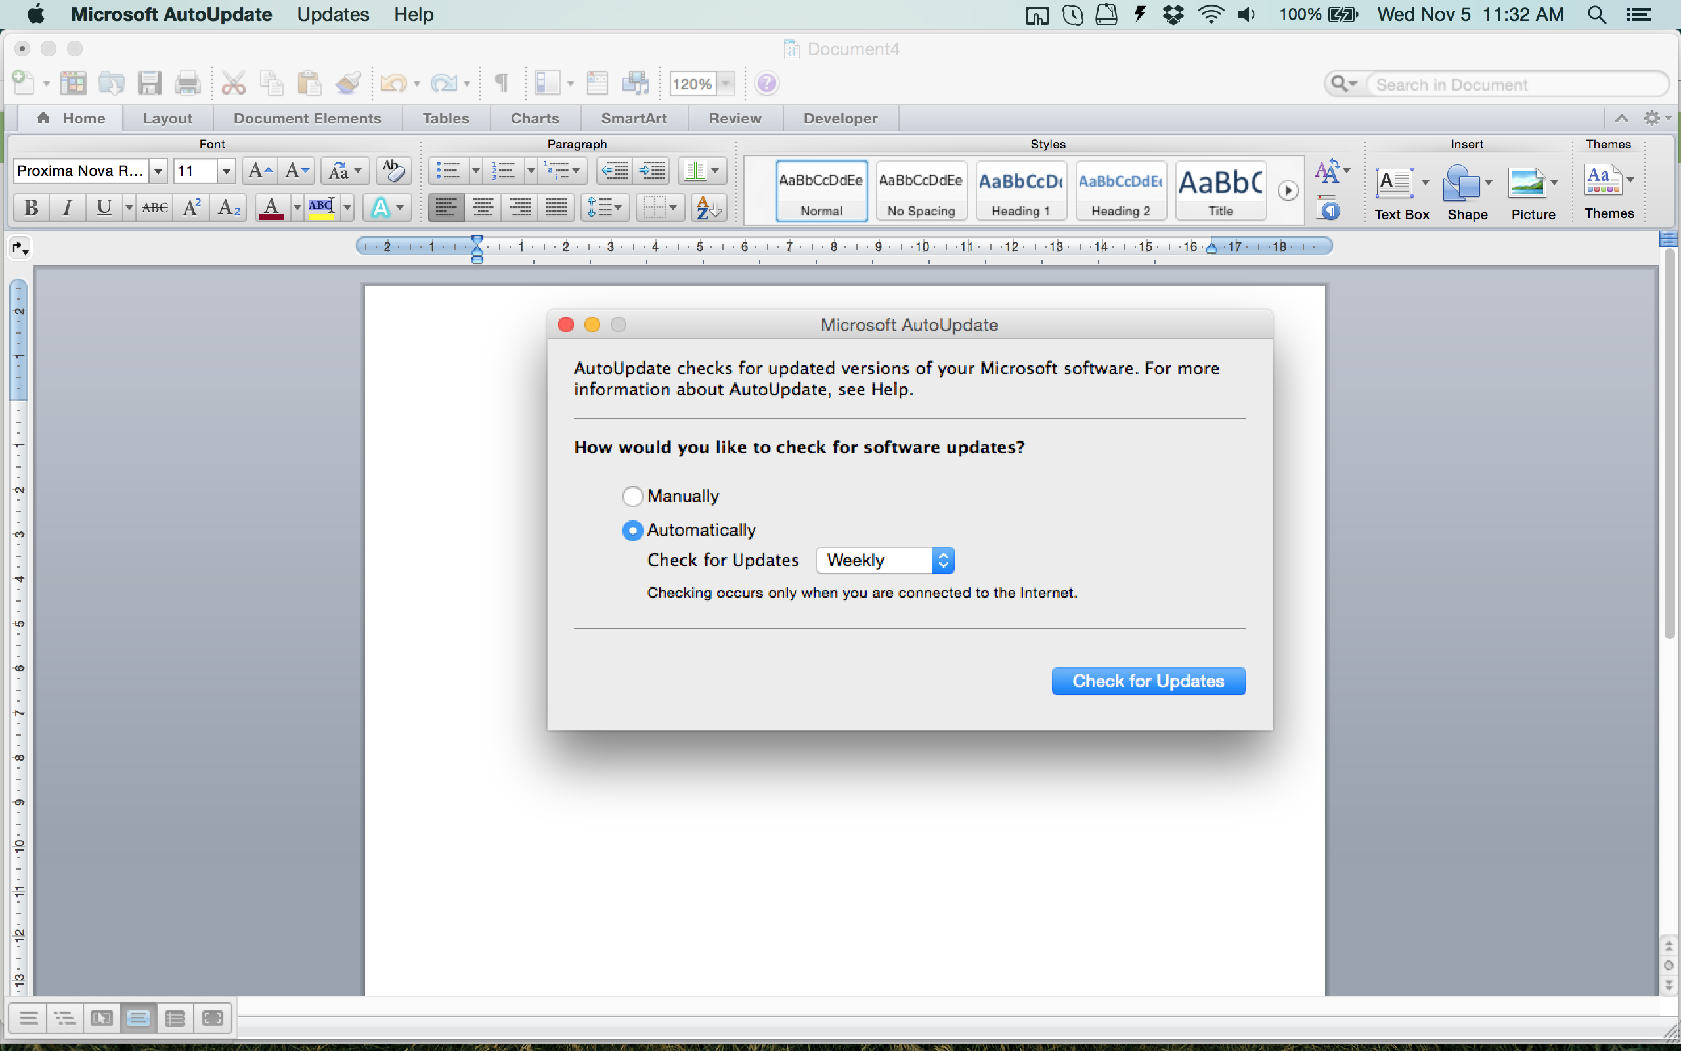This screenshot has width=1681, height=1051.
Task: Click in Search in Document field
Action: (1517, 85)
